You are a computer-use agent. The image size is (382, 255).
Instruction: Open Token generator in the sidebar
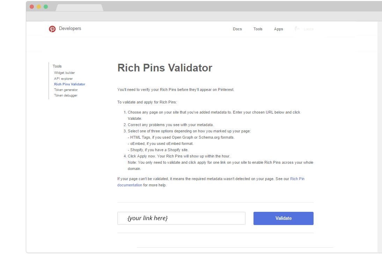66,90
